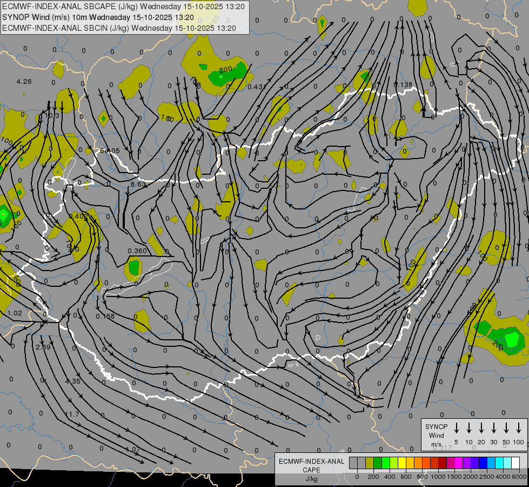Click the 'J/kg' unit label in legend
The image size is (529, 487).
[311, 479]
